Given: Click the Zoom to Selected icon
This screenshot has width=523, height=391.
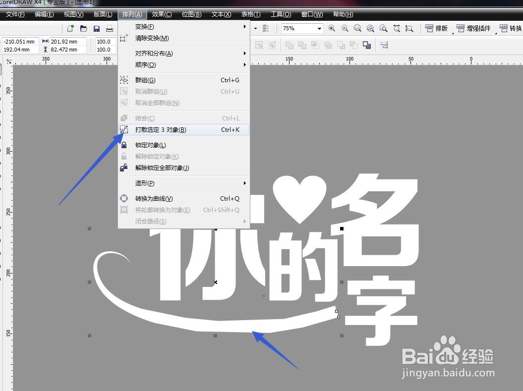Looking at the screenshot, I should tap(357, 28).
